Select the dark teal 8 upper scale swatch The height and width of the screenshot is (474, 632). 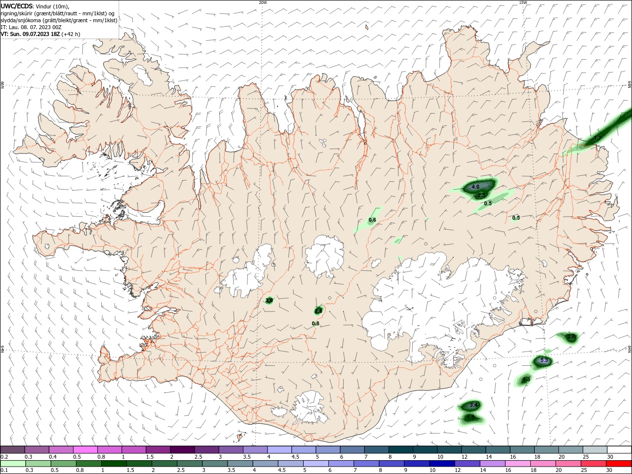(400, 450)
